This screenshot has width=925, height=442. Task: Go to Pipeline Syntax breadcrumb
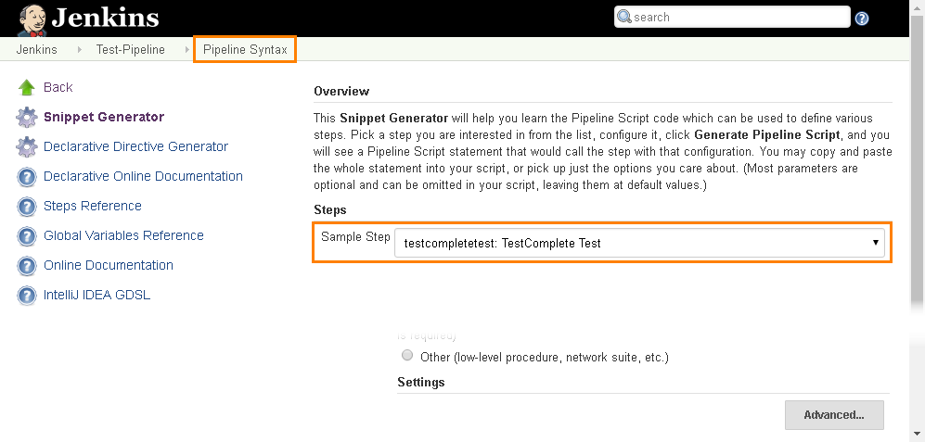(245, 50)
